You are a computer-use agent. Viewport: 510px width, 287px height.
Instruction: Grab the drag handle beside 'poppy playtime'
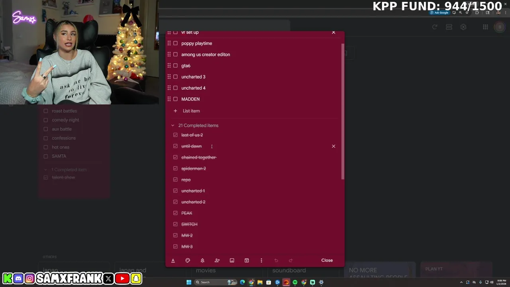coord(169,43)
